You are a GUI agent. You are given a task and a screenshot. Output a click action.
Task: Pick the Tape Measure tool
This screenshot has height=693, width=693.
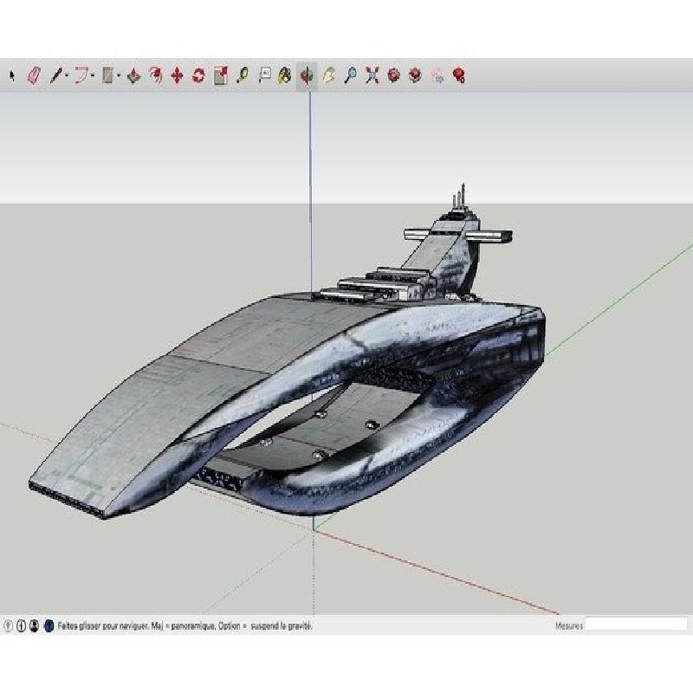pyautogui.click(x=243, y=75)
